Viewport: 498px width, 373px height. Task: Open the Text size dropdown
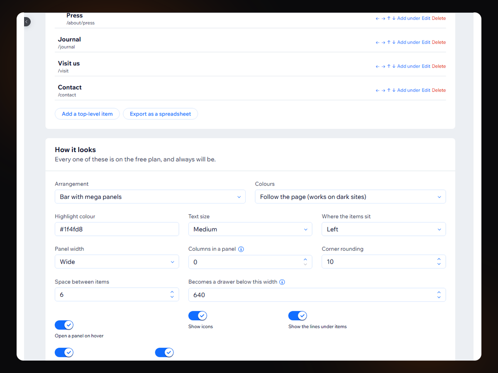(x=250, y=229)
